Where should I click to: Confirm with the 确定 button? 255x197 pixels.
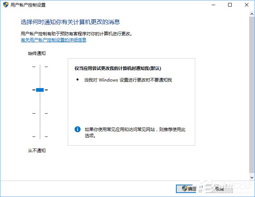coord(189,189)
